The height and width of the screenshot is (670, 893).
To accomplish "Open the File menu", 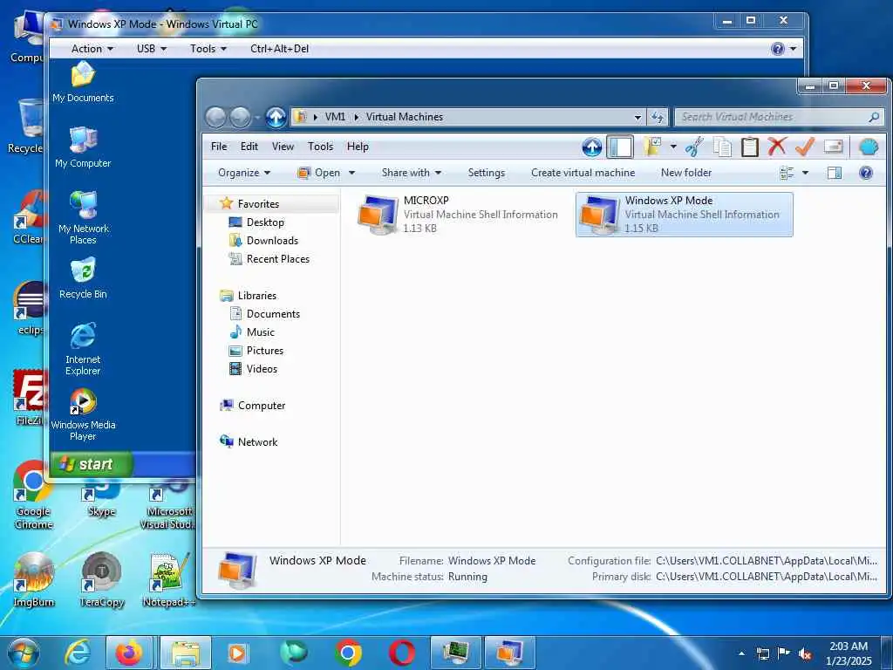I will 219,147.
